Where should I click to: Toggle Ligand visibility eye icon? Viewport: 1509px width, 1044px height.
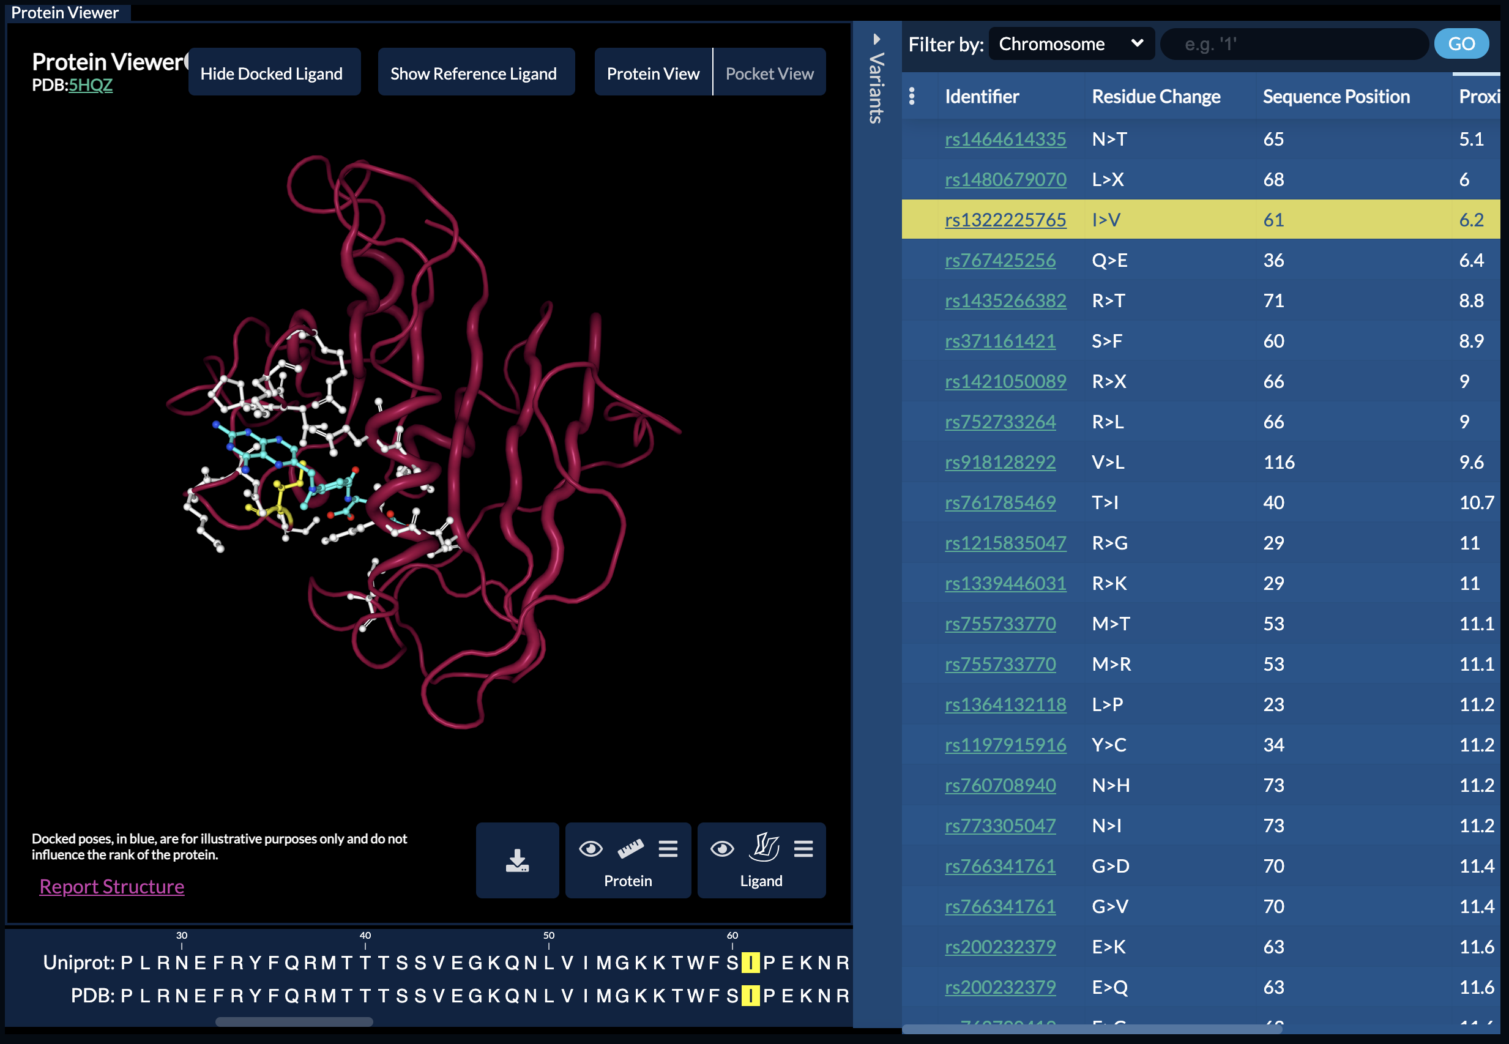[x=722, y=849]
